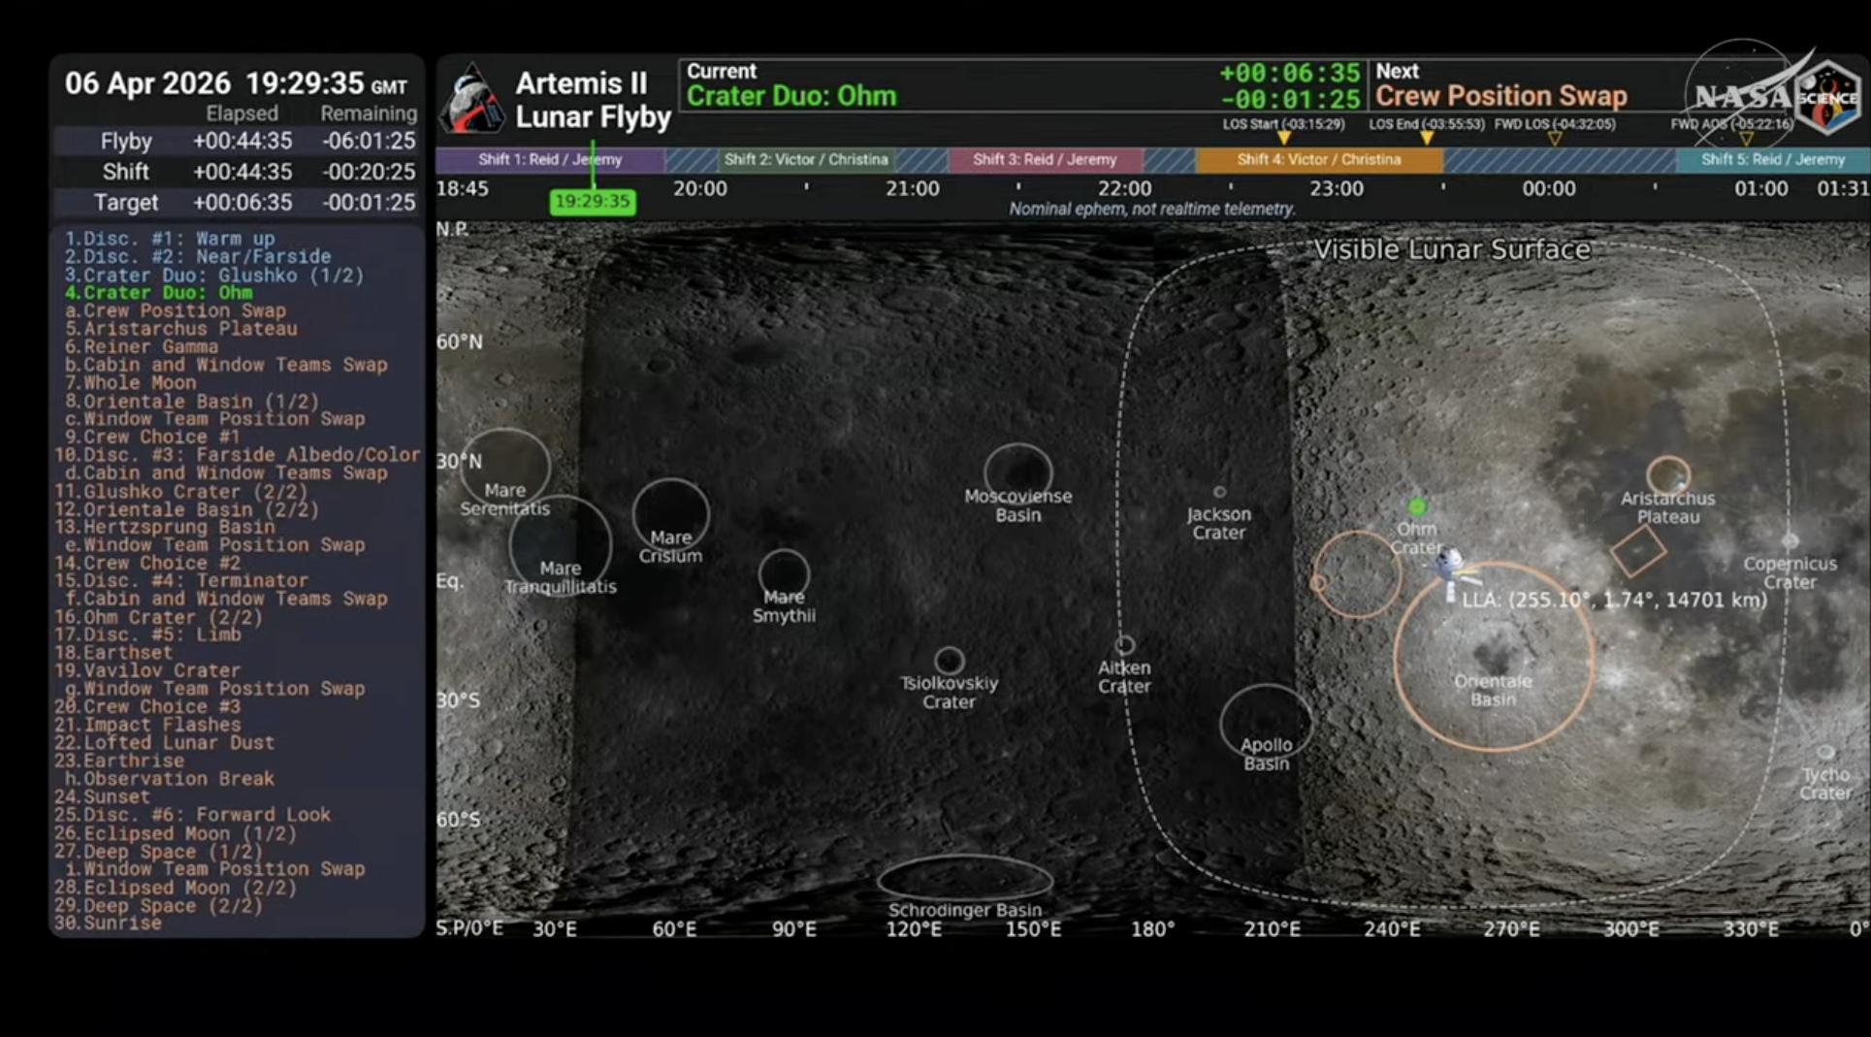The height and width of the screenshot is (1037, 1871).
Task: Click the FWD LOS hollow triangle marker
Action: click(x=1554, y=139)
